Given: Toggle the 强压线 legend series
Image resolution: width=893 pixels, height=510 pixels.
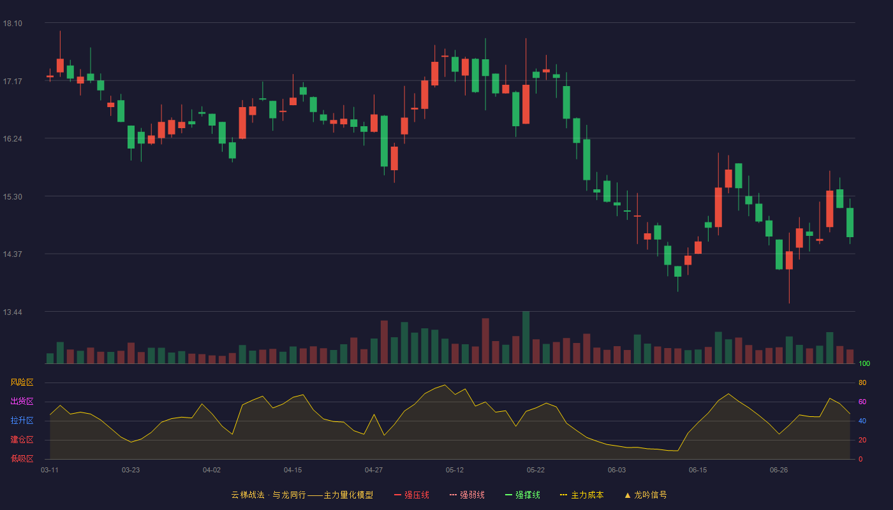Looking at the screenshot, I should [x=411, y=495].
